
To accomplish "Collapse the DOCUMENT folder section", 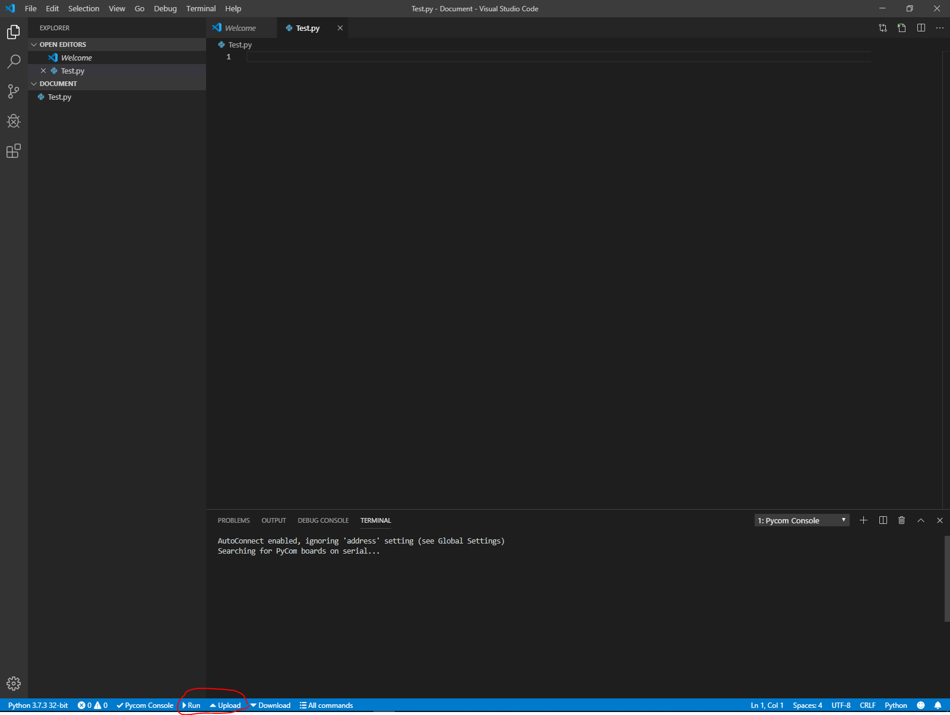I will pyautogui.click(x=58, y=84).
